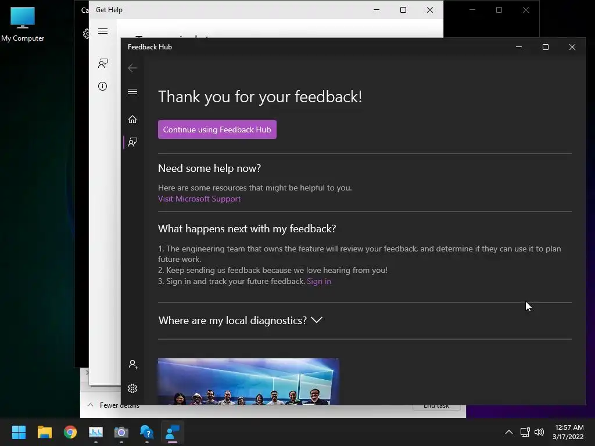Open File Explorer from taskbar
595x446 pixels.
point(44,432)
